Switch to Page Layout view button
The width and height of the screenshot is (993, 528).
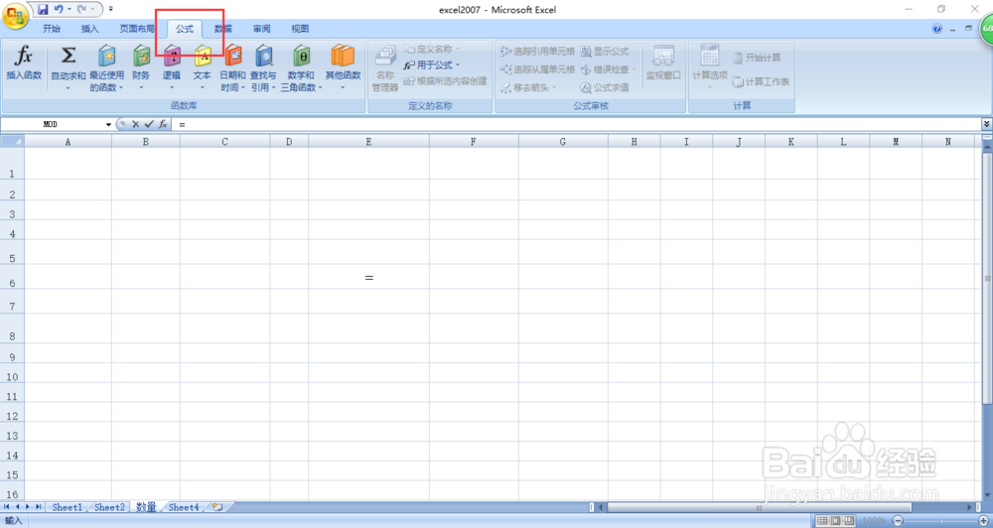point(835,520)
